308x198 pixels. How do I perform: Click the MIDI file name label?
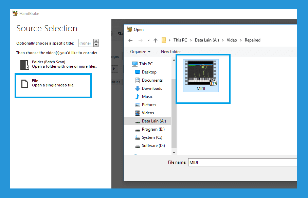coord(201,89)
